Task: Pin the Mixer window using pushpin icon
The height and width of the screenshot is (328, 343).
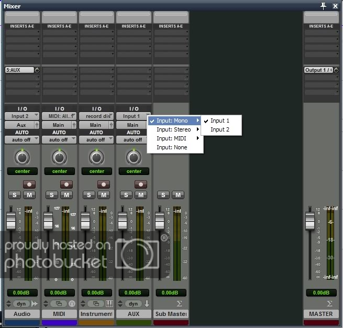Action: 324,6
